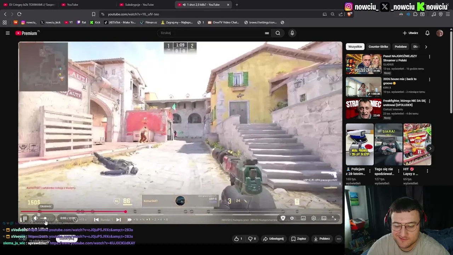
Task: Open the OmeTV Video Chat bookmark
Action: (x=224, y=22)
